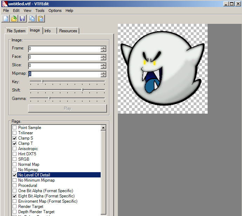The height and width of the screenshot is (216, 242).
Task: Check the No Mipmap flag
Action: coord(14,170)
